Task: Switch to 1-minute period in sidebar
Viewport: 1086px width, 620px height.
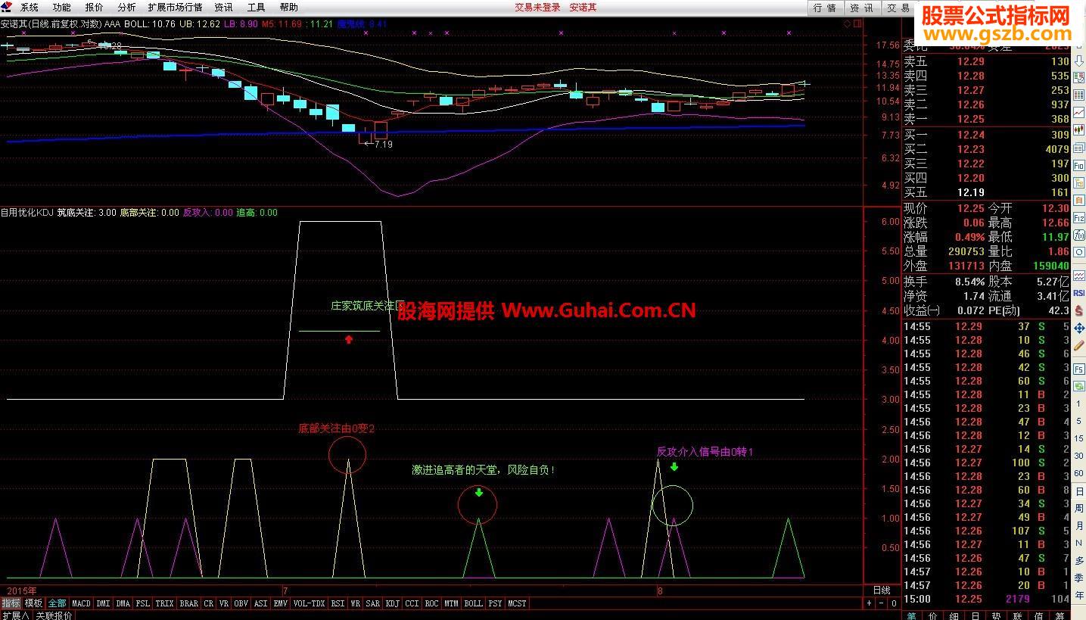Action: point(1079,404)
